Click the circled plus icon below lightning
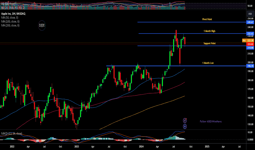This screenshot has width=255, height=150. coord(185,126)
